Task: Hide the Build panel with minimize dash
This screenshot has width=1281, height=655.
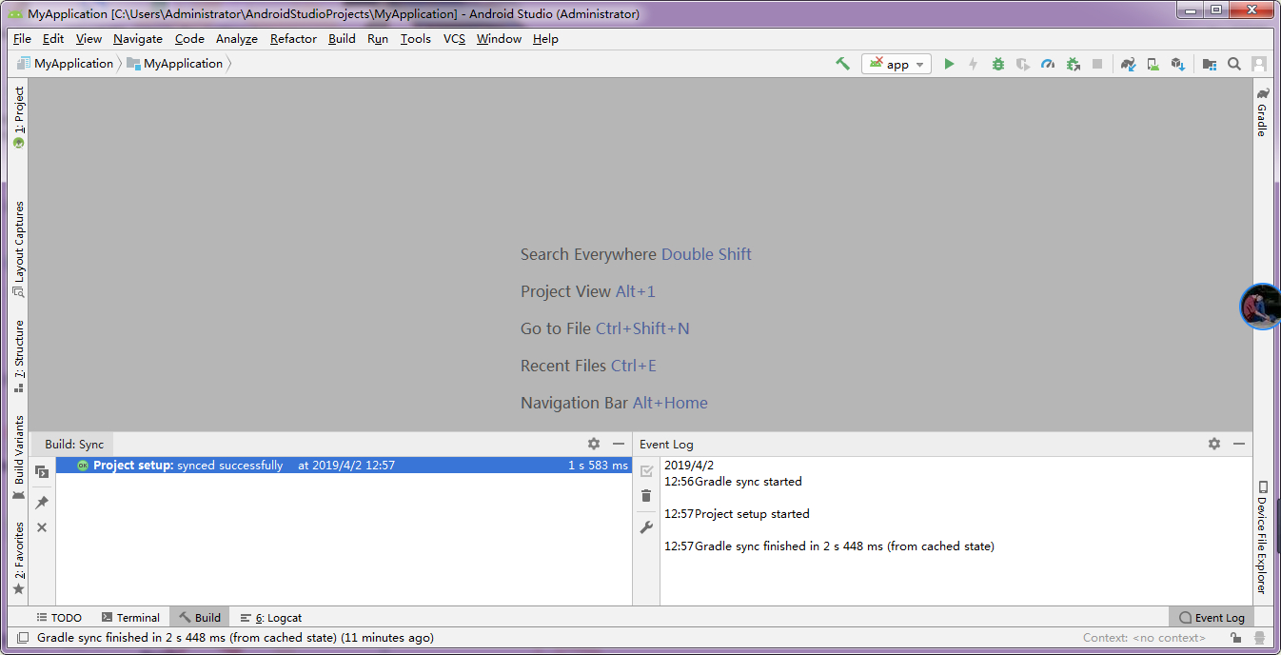Action: pos(619,444)
